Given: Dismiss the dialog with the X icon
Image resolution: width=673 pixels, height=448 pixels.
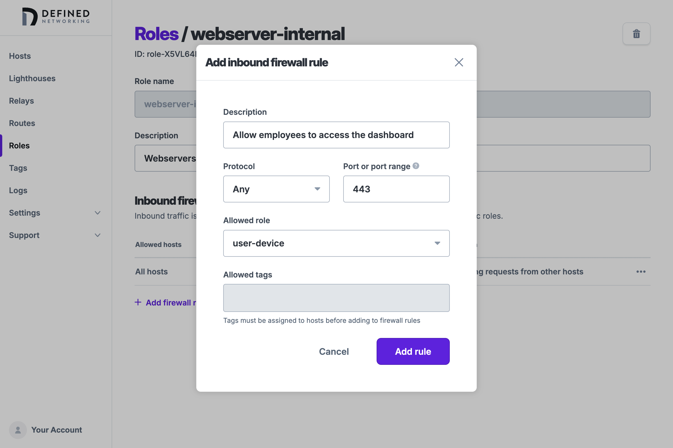Looking at the screenshot, I should tap(459, 62).
